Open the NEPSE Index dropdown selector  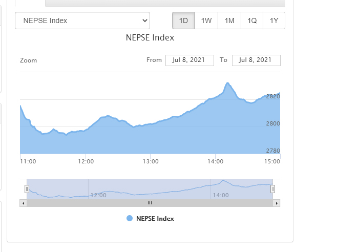pos(82,20)
